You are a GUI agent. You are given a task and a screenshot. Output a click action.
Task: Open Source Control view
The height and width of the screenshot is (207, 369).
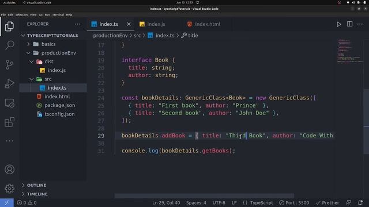[9, 64]
